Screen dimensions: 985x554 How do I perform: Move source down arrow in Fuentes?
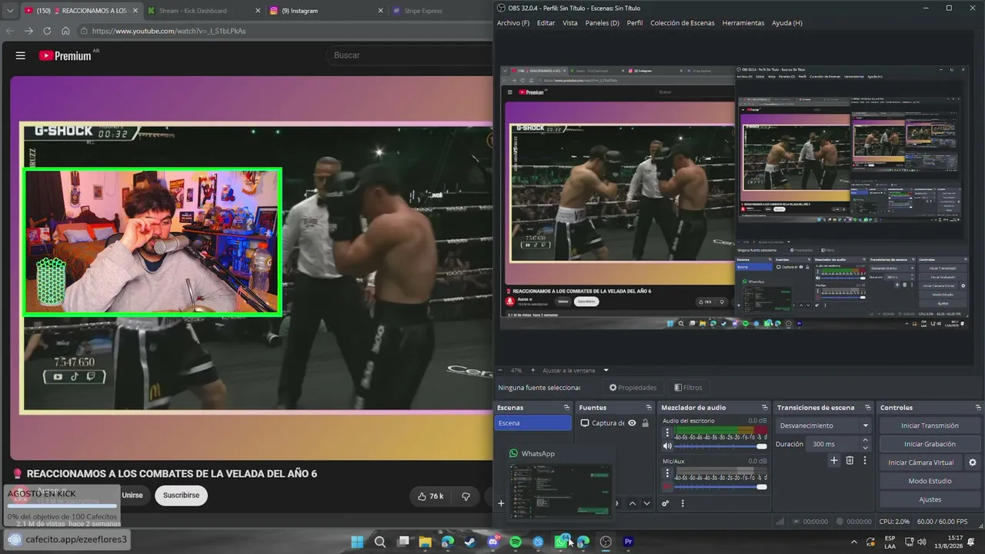[x=647, y=504]
